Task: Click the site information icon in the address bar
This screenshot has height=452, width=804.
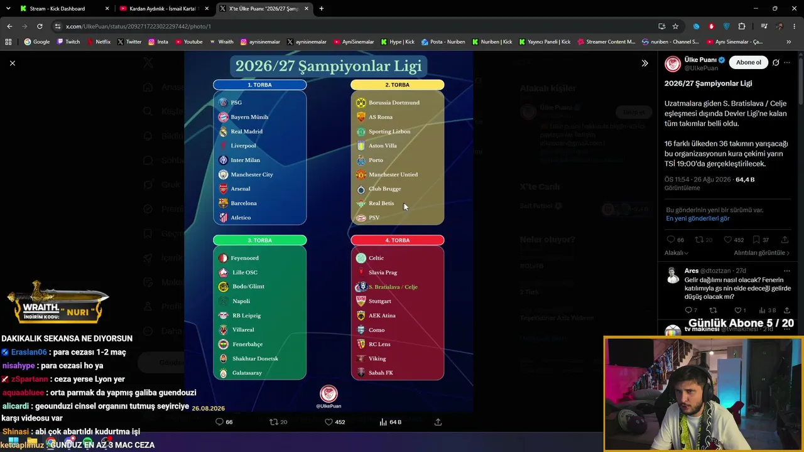Action: (58, 26)
